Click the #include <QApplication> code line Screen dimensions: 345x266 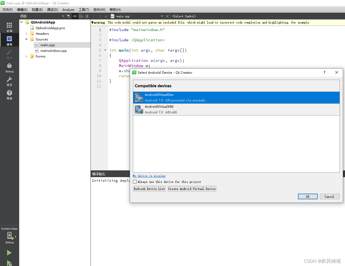pyautogui.click(x=137, y=40)
